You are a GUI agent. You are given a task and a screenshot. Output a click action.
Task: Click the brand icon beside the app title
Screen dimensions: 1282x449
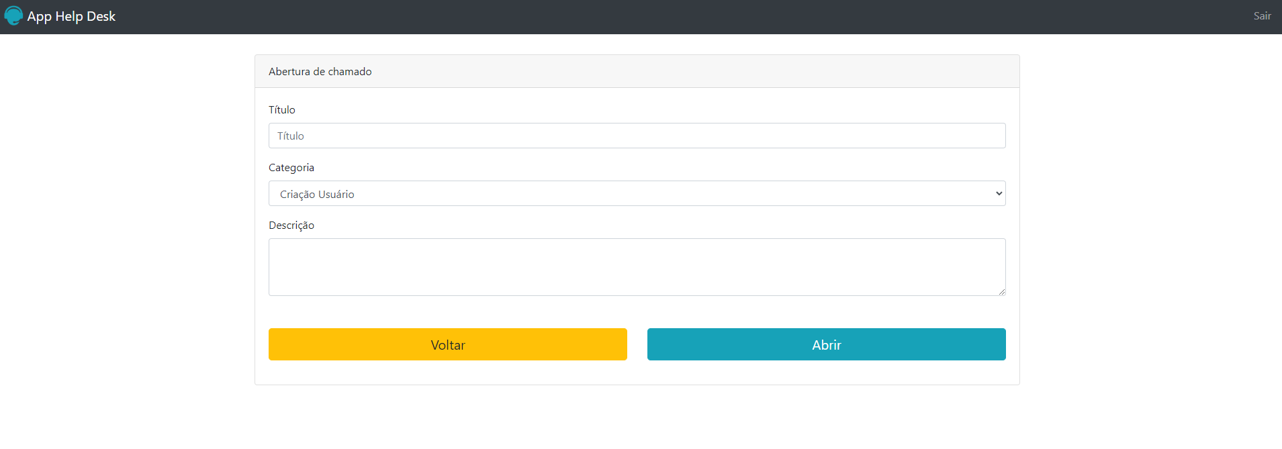coord(13,15)
